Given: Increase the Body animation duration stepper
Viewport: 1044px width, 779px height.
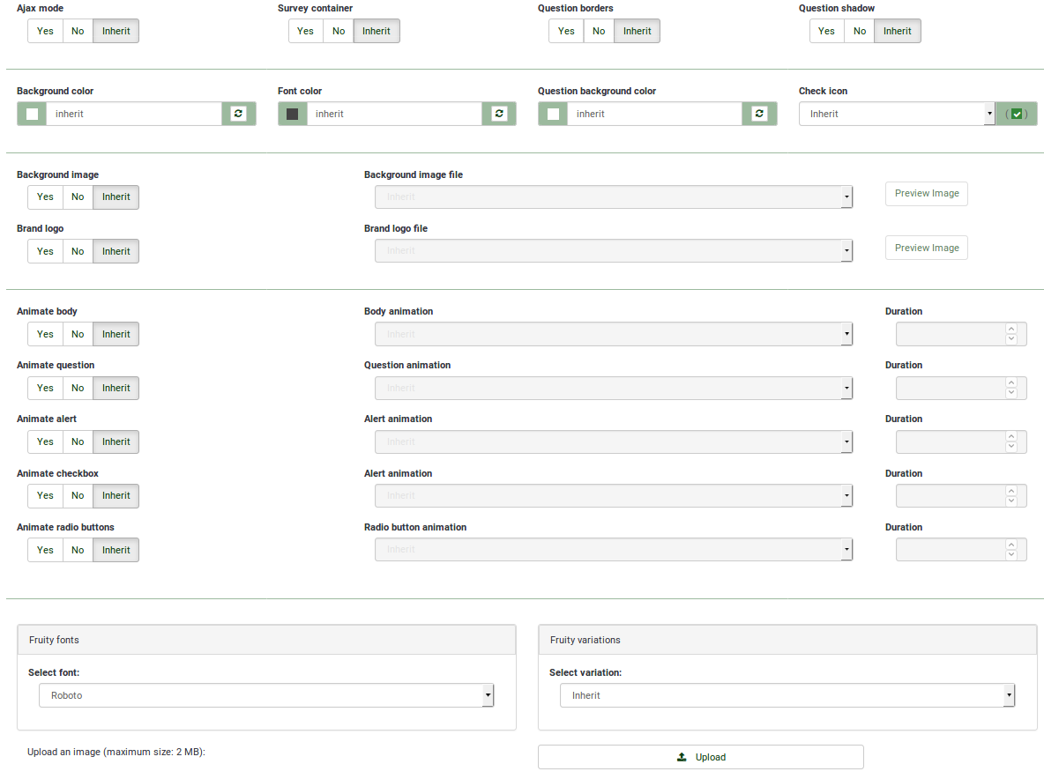Looking at the screenshot, I should pos(1011,330).
